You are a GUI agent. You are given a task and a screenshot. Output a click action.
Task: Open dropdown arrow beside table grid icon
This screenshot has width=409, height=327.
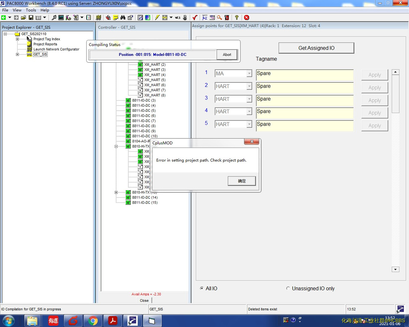coord(44,18)
